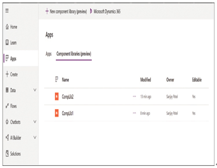
Task: Open the Home page from sidebar
Action: [x=11, y=27]
